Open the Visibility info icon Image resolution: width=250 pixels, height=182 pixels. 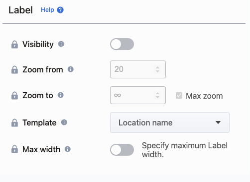tap(61, 44)
